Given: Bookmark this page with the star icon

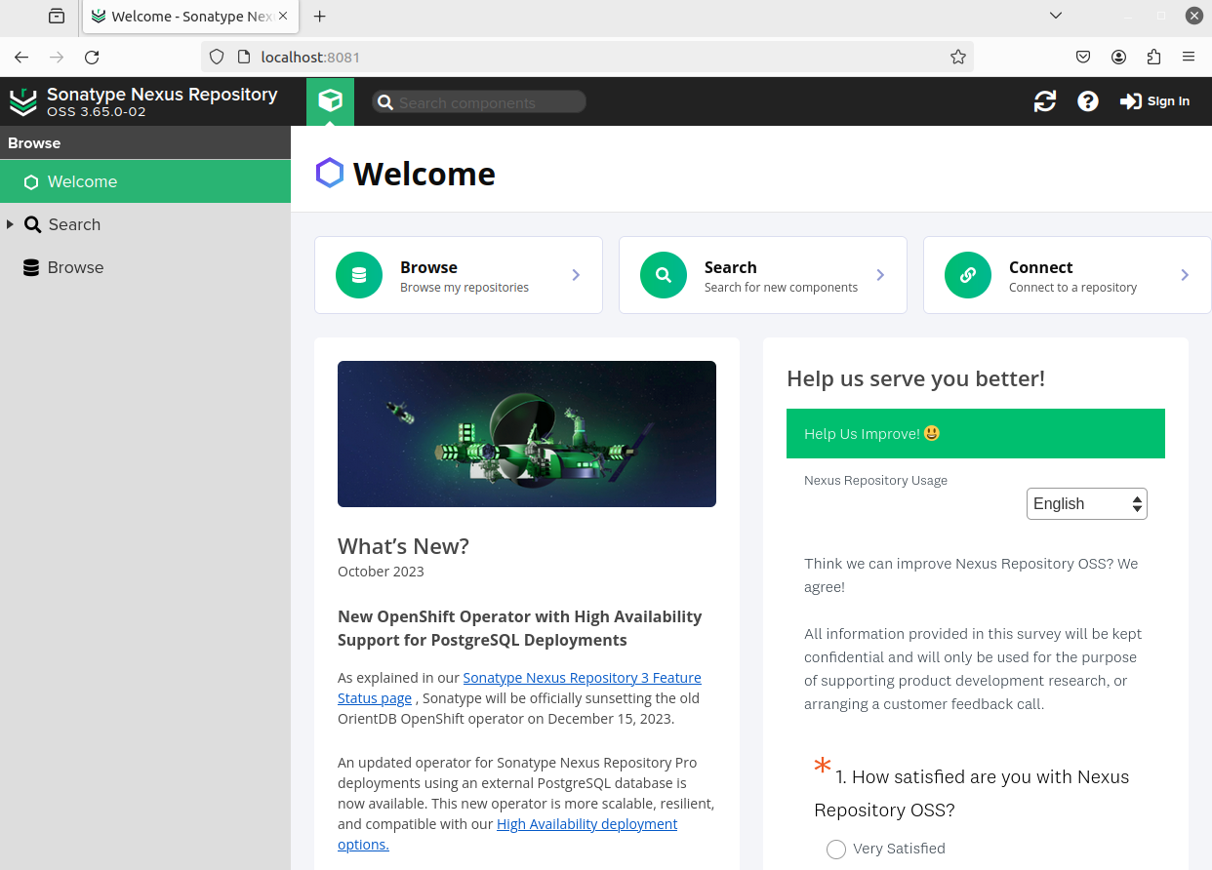Looking at the screenshot, I should pos(958,57).
